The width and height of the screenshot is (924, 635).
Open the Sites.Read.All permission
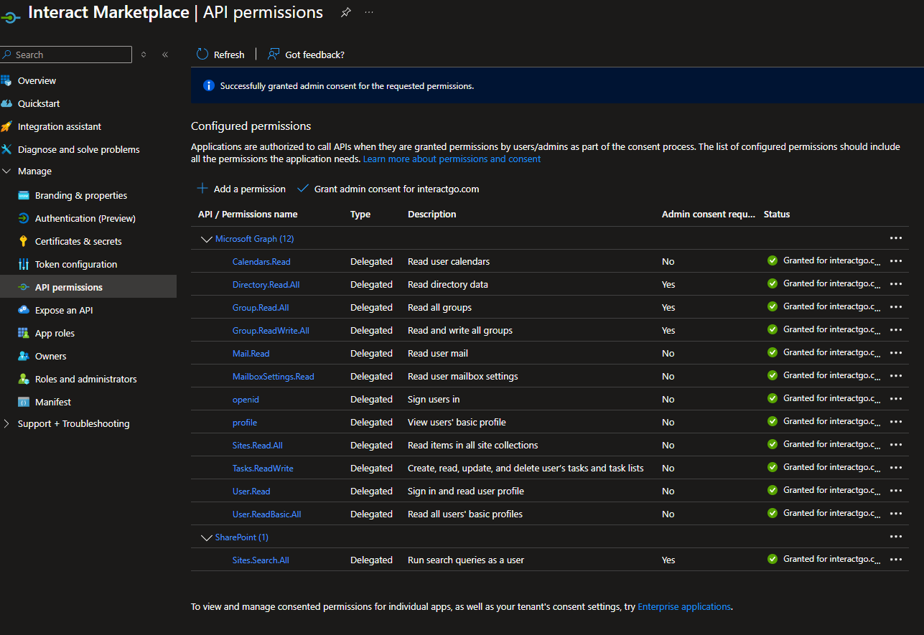coord(258,445)
